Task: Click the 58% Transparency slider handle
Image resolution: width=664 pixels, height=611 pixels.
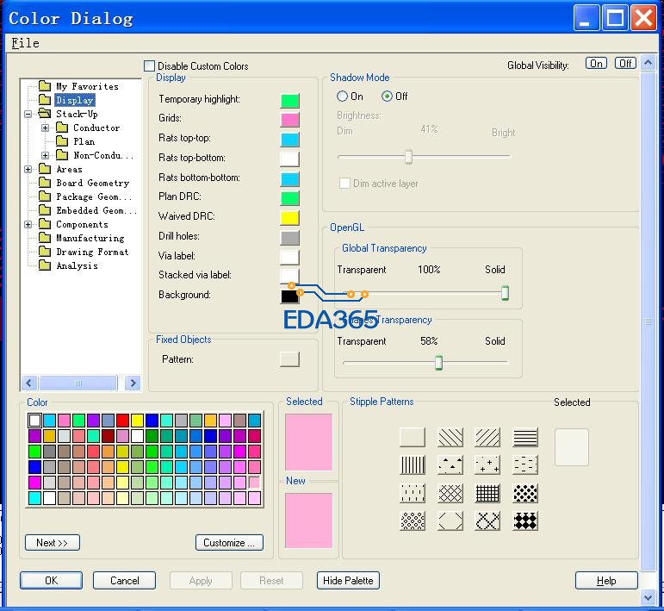Action: tap(438, 363)
